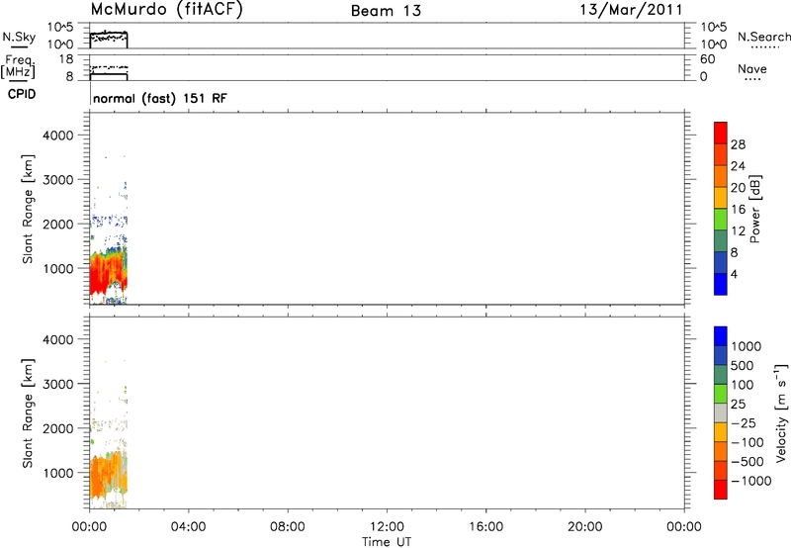Click the Freq. [MHz] axis label
791x548 pixels.
coord(18,66)
